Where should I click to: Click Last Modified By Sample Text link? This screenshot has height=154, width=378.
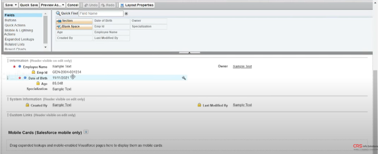(242, 105)
